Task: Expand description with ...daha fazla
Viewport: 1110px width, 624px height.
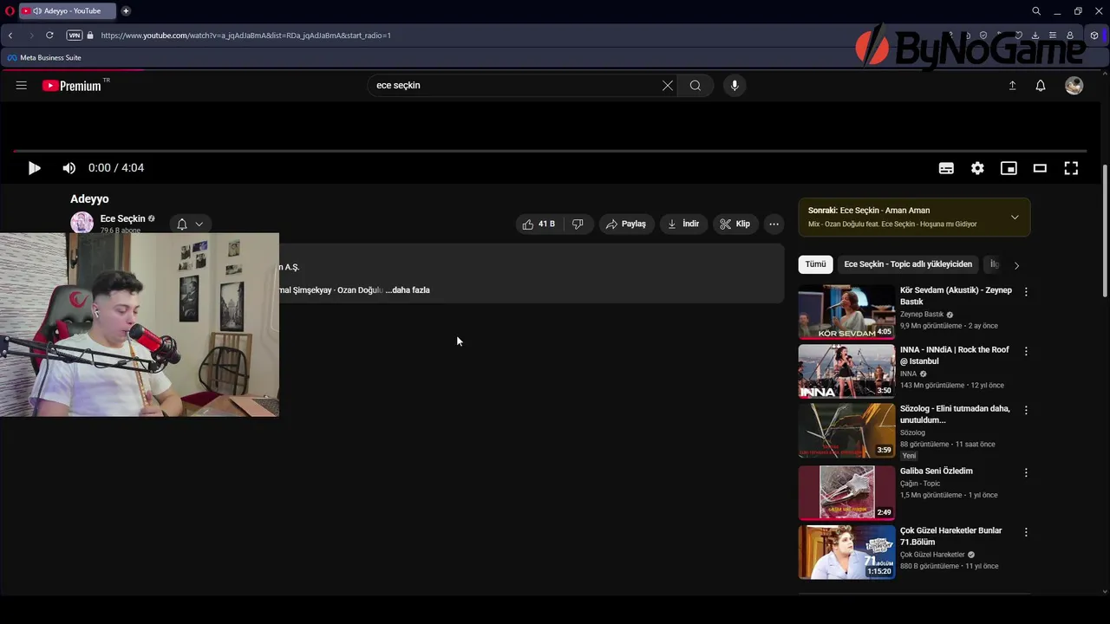Action: click(x=408, y=290)
